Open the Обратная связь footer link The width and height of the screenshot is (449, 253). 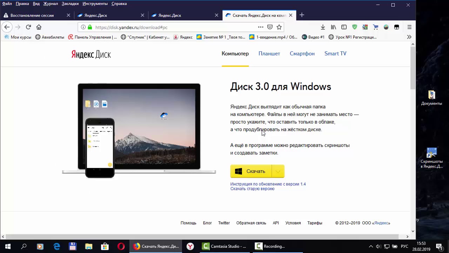click(251, 223)
